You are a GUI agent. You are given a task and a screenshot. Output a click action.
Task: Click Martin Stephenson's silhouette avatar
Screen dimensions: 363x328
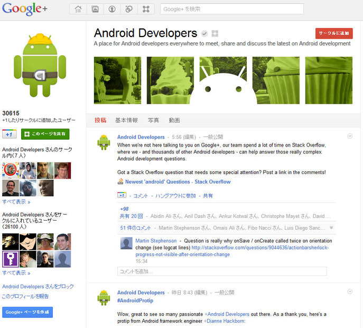pos(126,243)
